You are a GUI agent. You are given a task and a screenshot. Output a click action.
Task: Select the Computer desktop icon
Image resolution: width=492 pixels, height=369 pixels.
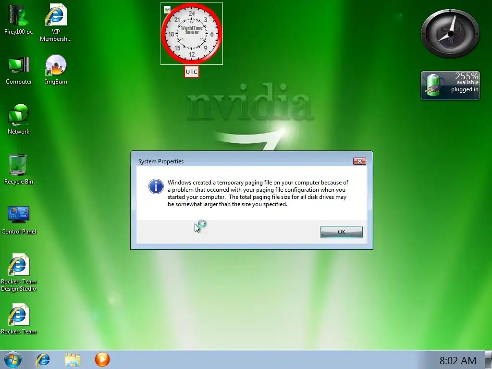tap(19, 71)
